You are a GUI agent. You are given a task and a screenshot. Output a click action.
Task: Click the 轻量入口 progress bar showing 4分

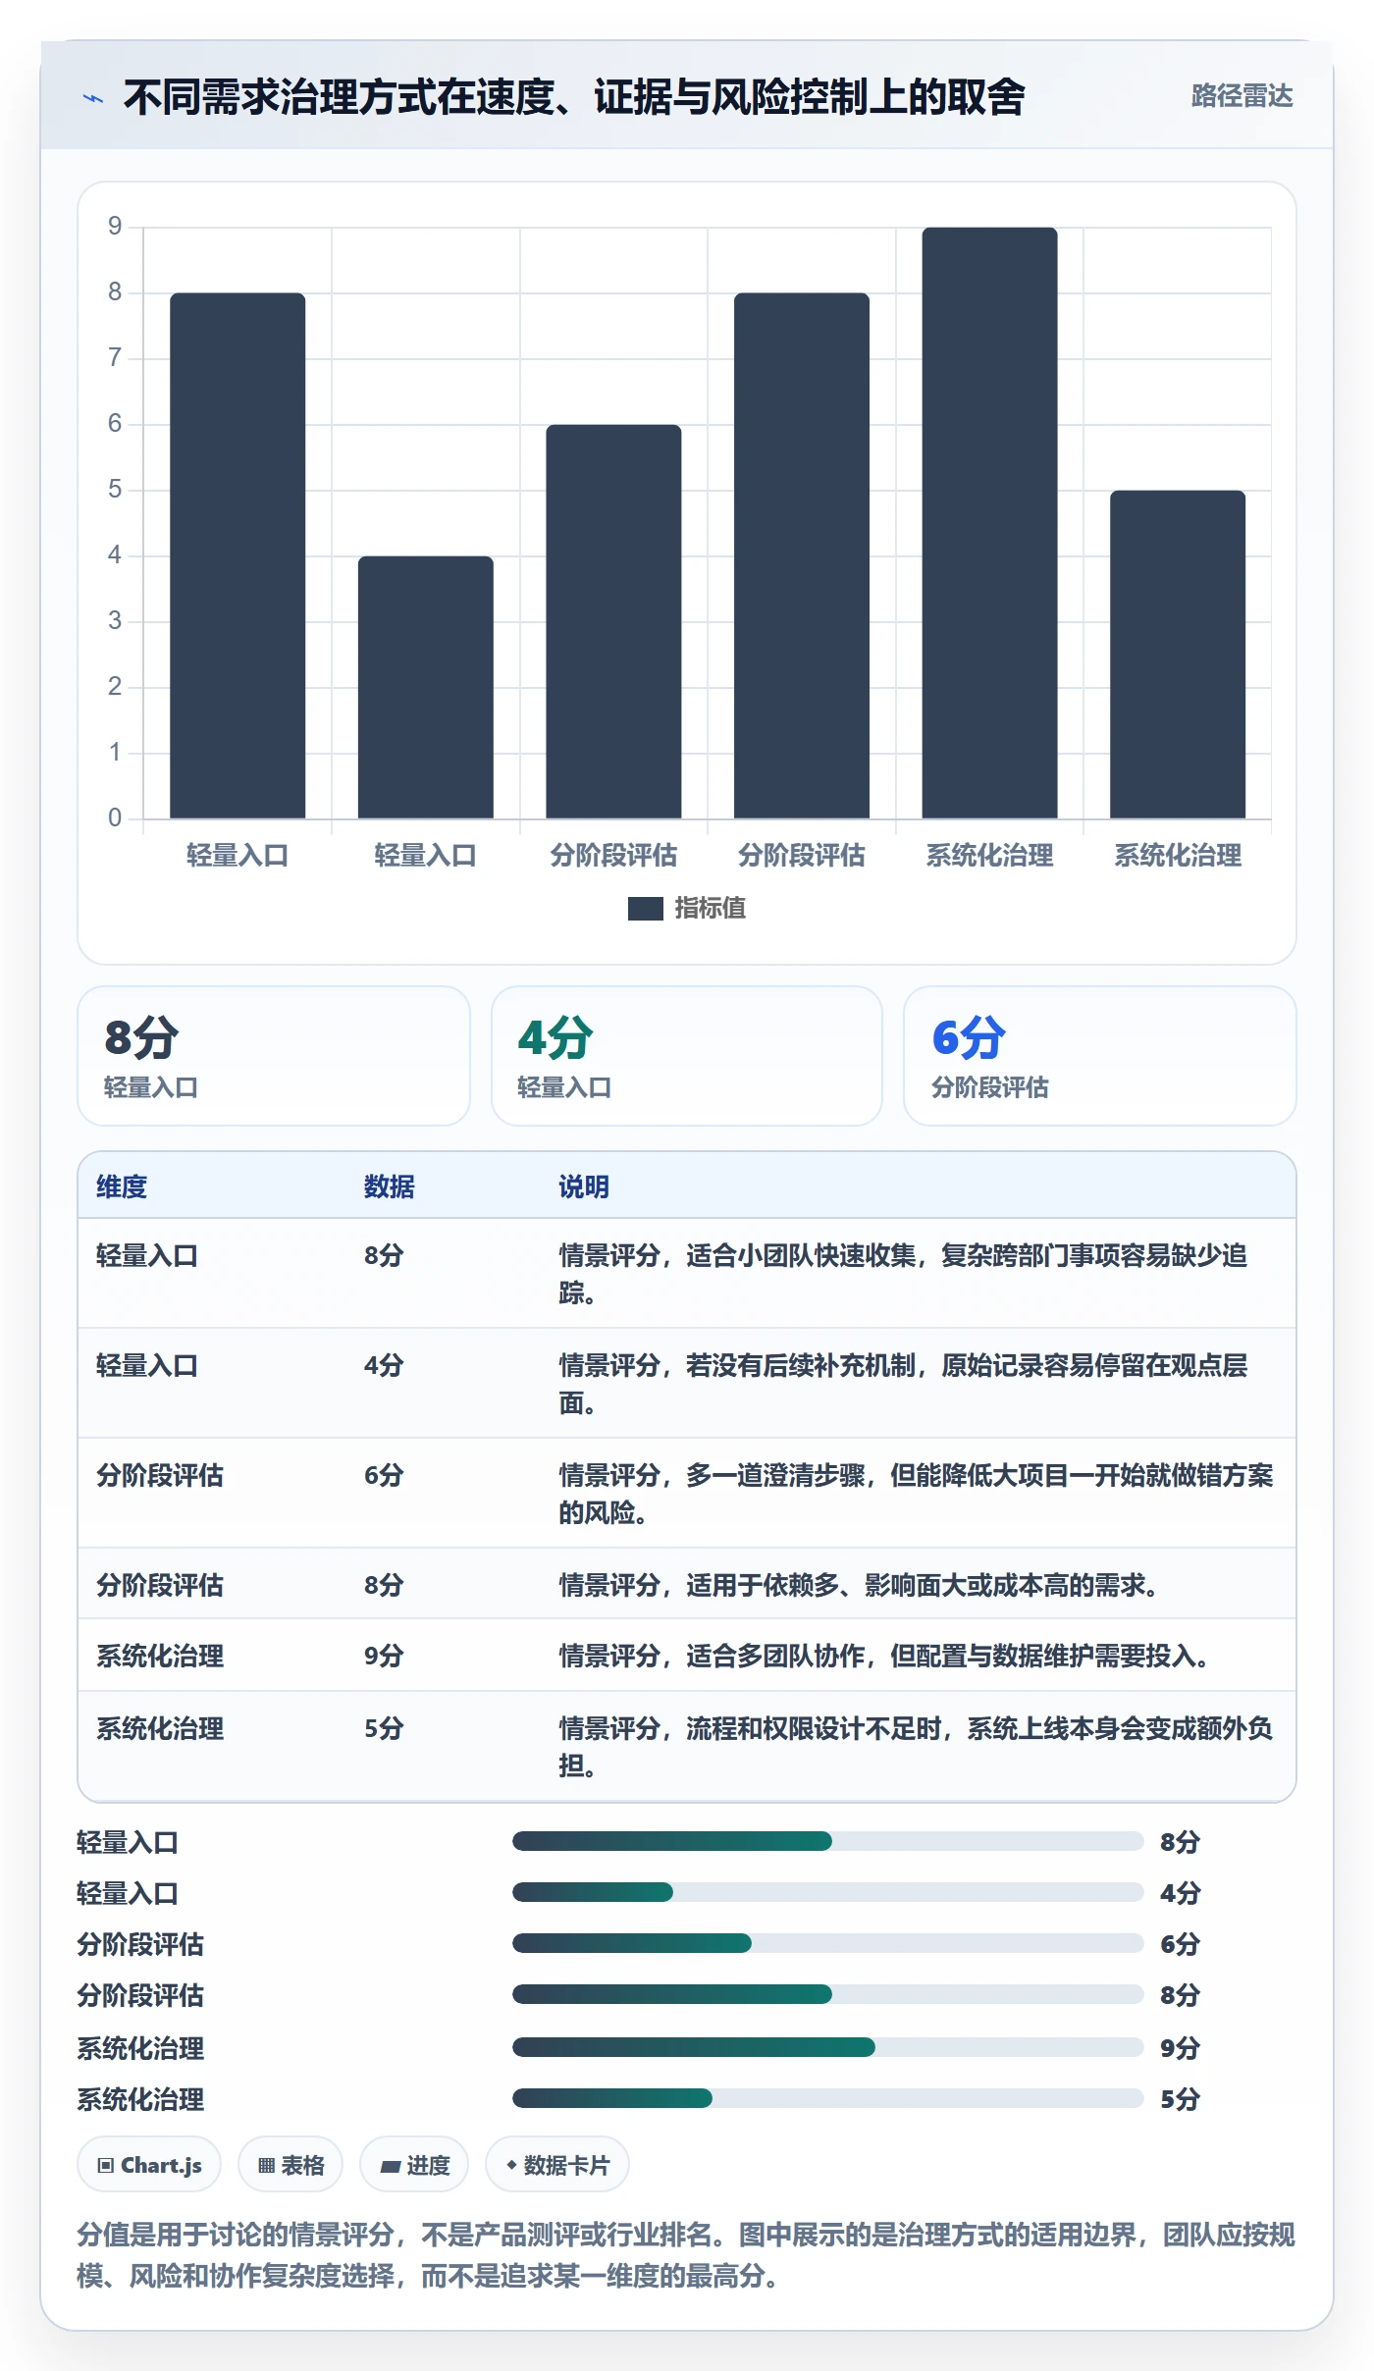(827, 1892)
